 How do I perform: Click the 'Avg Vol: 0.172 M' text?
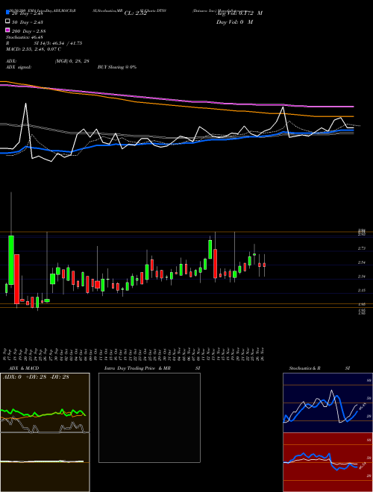tap(239, 13)
